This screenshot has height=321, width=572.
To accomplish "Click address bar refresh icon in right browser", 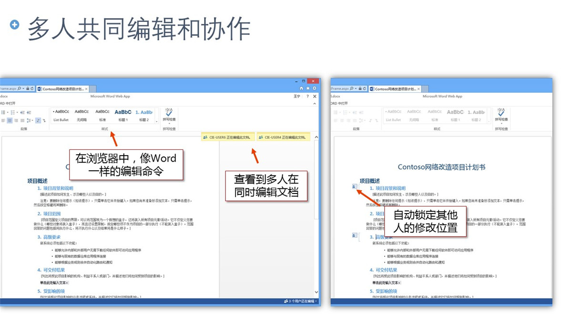I will (x=364, y=88).
